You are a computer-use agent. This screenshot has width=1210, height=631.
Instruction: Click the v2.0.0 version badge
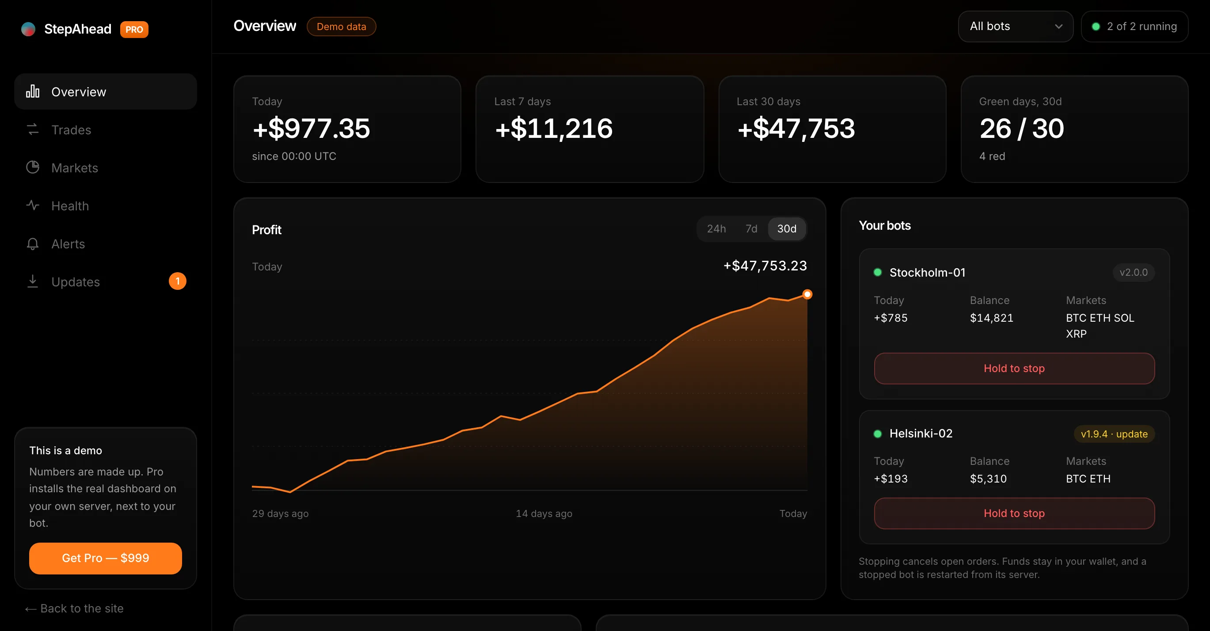tap(1134, 272)
